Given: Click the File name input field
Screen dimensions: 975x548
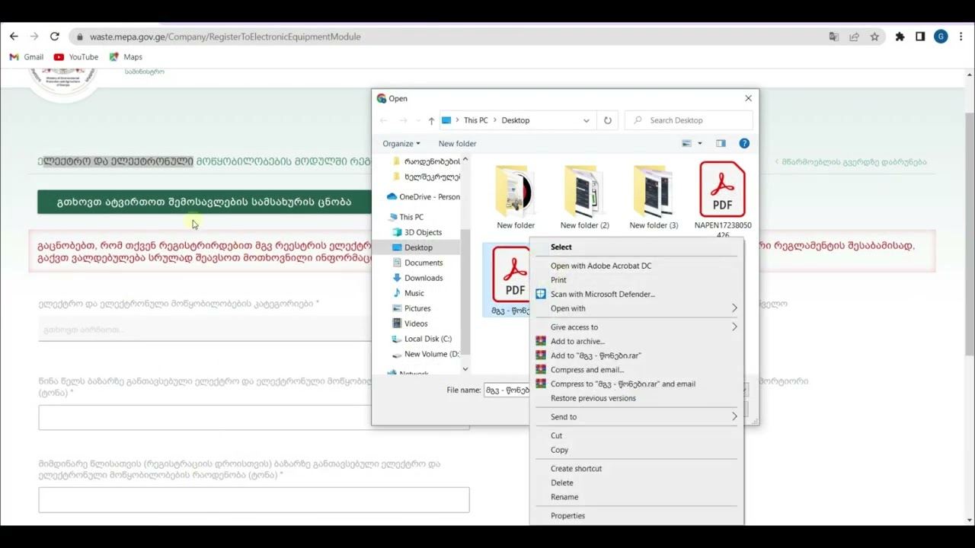Looking at the screenshot, I should (x=507, y=390).
